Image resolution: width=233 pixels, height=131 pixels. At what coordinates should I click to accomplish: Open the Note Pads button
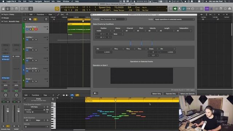click(x=221, y=9)
